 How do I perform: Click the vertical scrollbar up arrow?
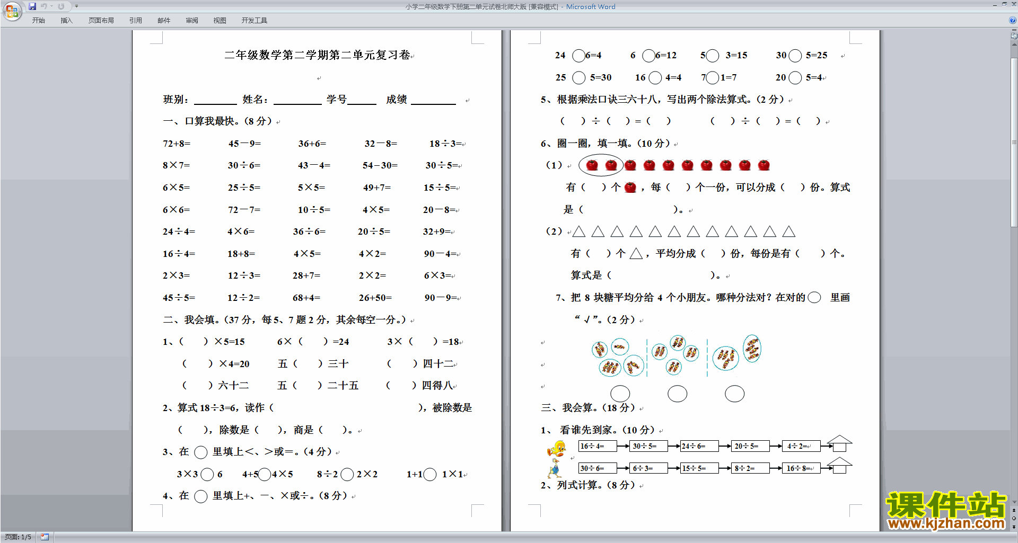click(x=1014, y=44)
